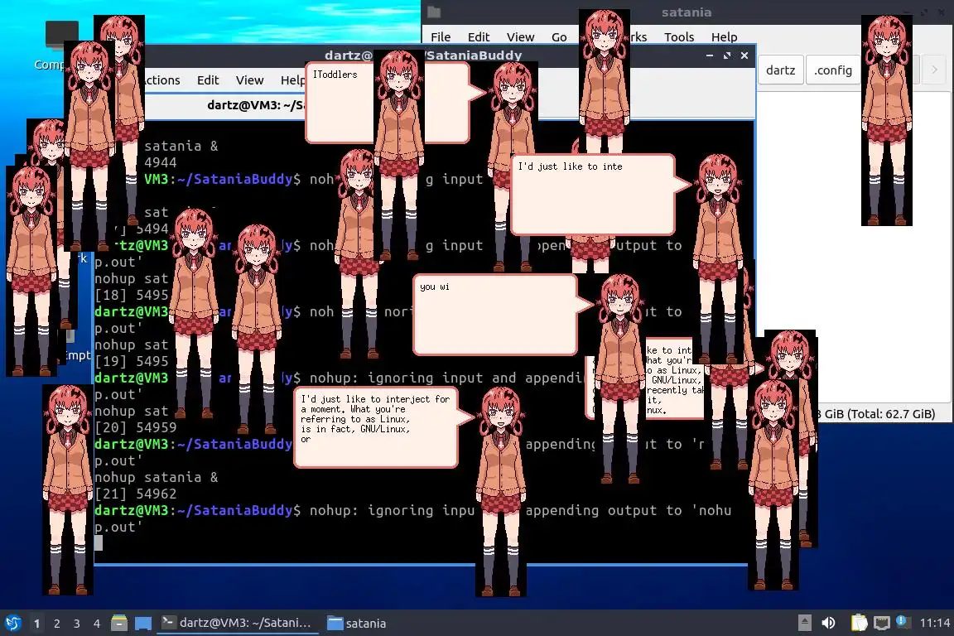Open the clipboard manager tray icon

pyautogui.click(x=859, y=623)
